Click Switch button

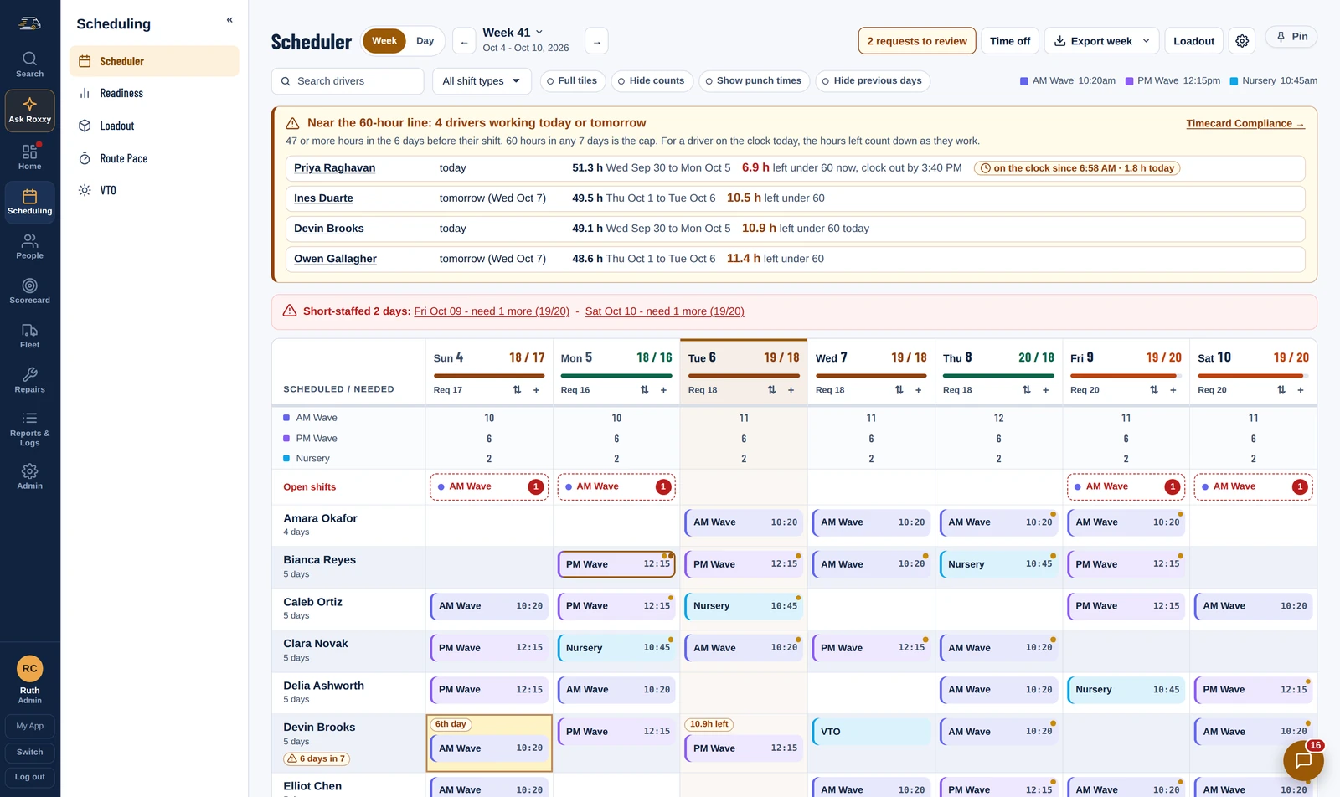coord(30,752)
